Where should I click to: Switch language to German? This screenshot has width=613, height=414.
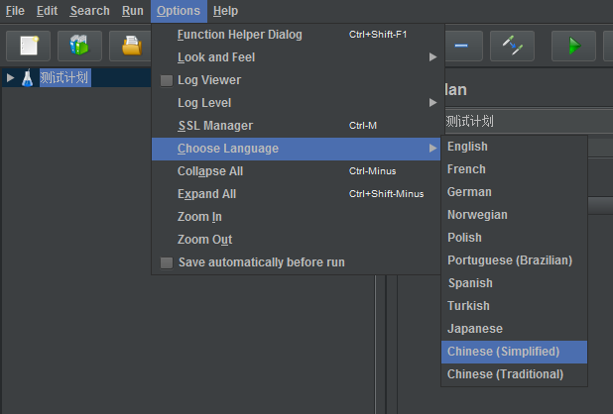[x=514, y=192]
